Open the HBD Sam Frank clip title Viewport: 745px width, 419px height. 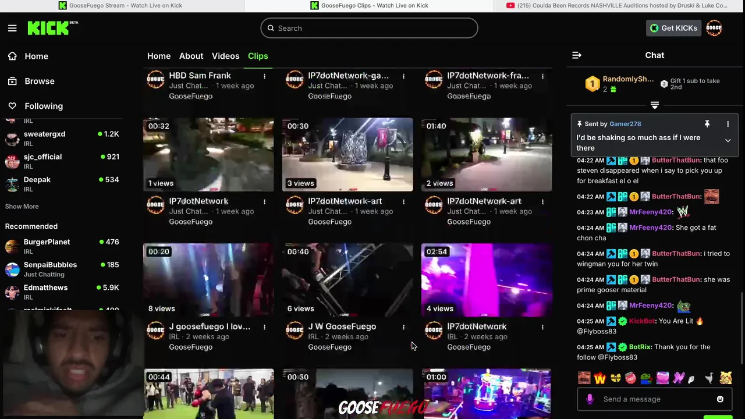[200, 76]
